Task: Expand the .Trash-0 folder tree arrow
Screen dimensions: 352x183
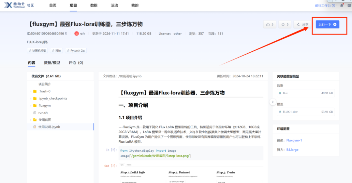Action: coord(31,91)
